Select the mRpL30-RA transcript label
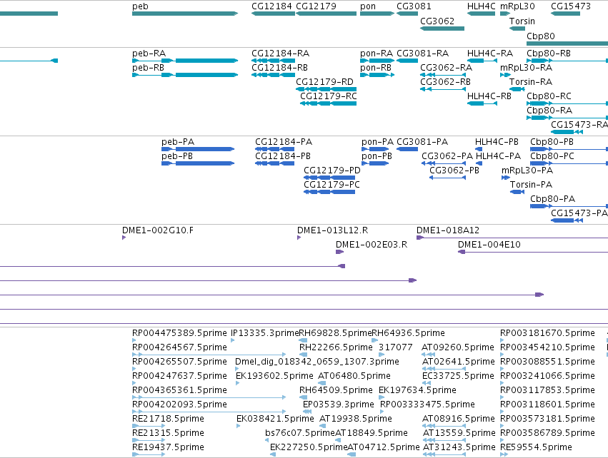608x458 pixels. tap(526, 67)
